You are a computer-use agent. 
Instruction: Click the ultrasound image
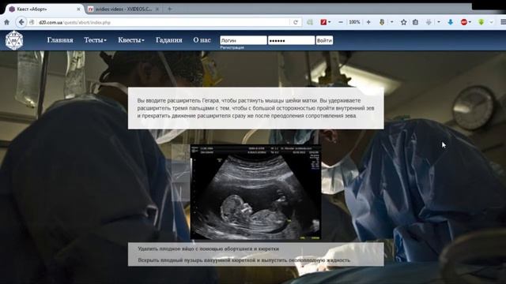point(255,192)
